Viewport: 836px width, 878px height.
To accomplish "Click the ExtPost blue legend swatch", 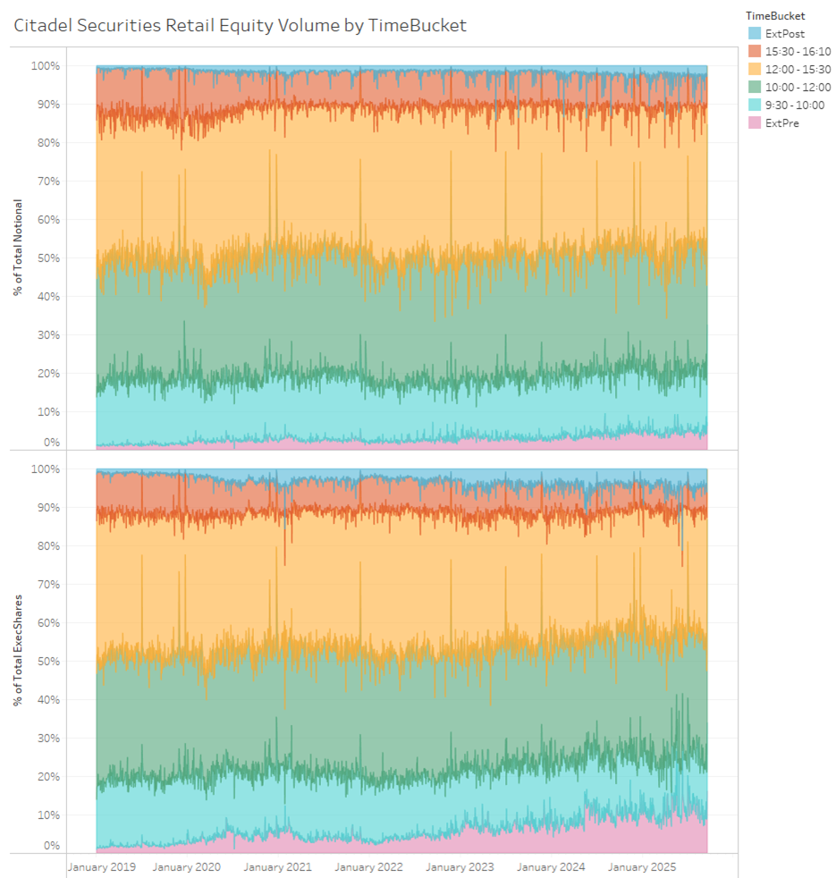I will point(755,34).
